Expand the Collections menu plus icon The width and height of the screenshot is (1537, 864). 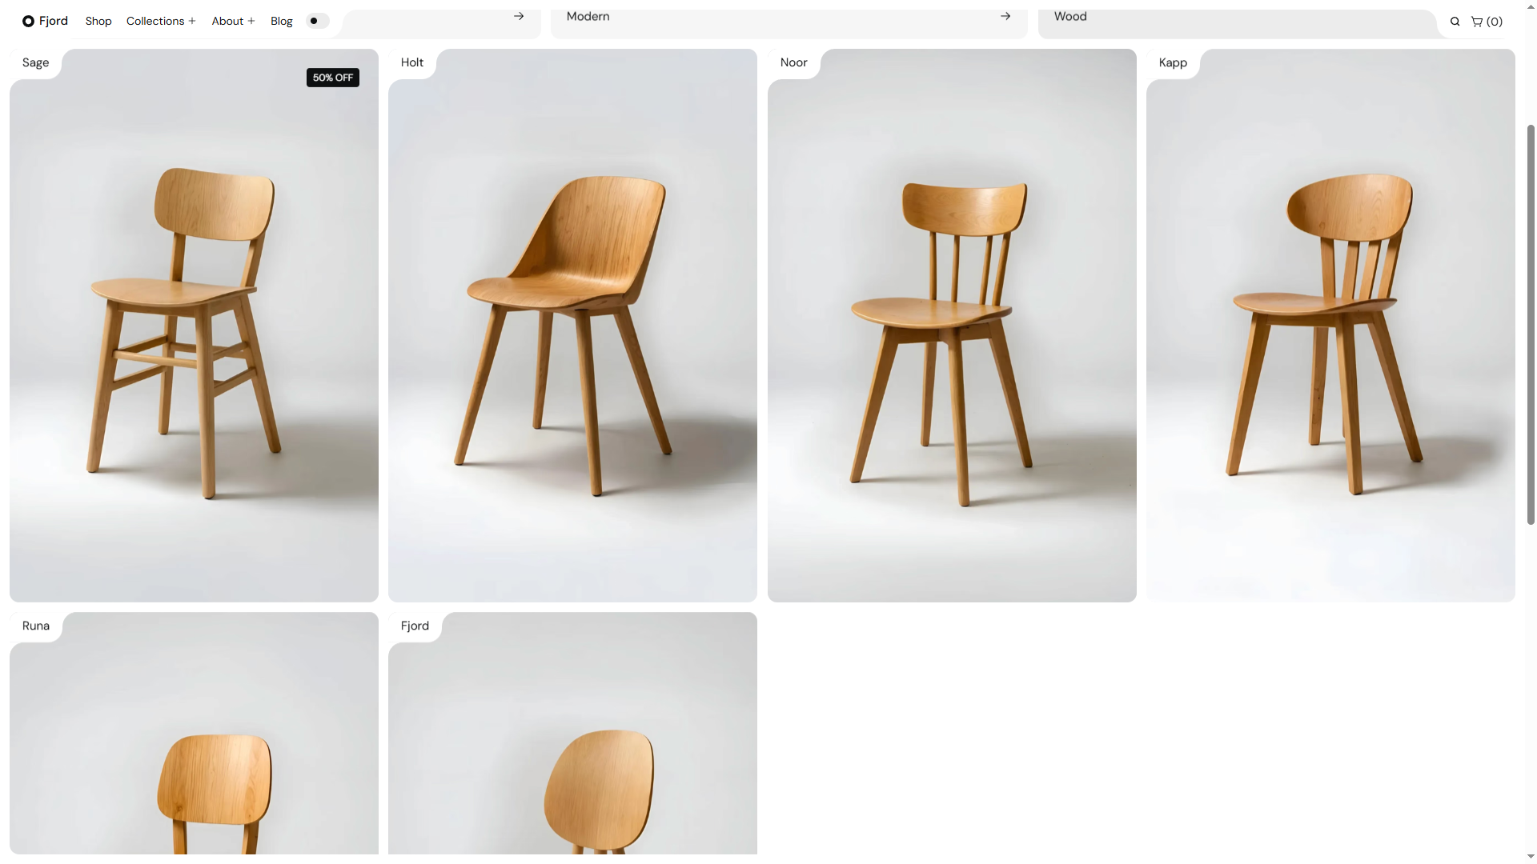192,22
